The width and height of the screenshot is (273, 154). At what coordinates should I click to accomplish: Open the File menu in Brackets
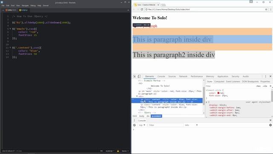tap(3, 6)
